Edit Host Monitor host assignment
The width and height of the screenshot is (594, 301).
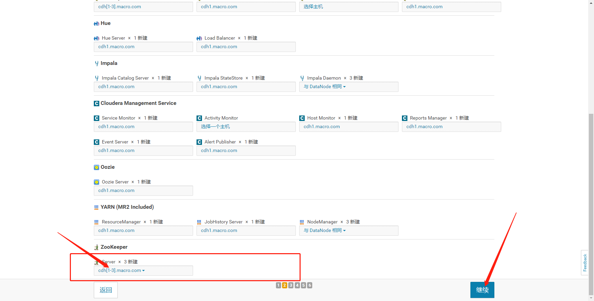(349, 127)
